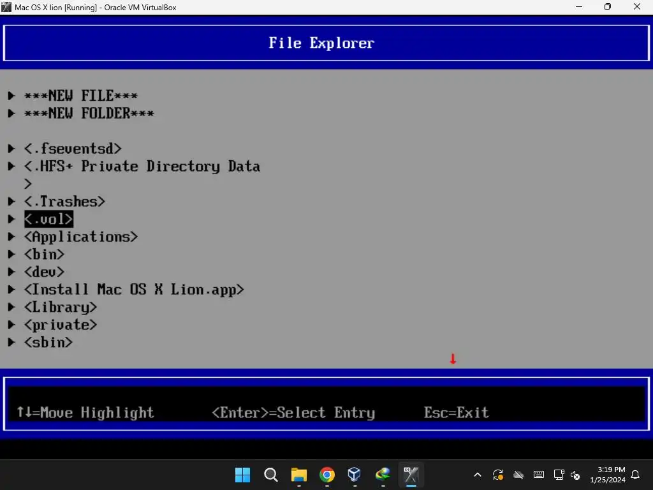Click the arrow marker beside <.fseventsd>
The image size is (653, 490).
pyautogui.click(x=11, y=149)
